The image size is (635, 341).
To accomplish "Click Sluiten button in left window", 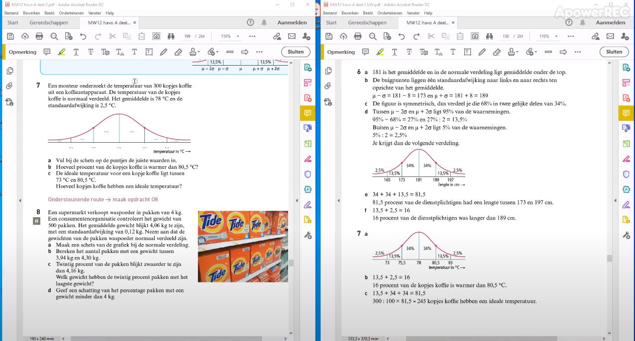I will click(296, 52).
